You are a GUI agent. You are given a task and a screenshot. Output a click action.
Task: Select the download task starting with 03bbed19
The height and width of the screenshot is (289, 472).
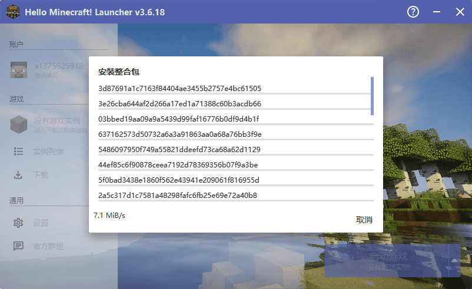(x=178, y=119)
